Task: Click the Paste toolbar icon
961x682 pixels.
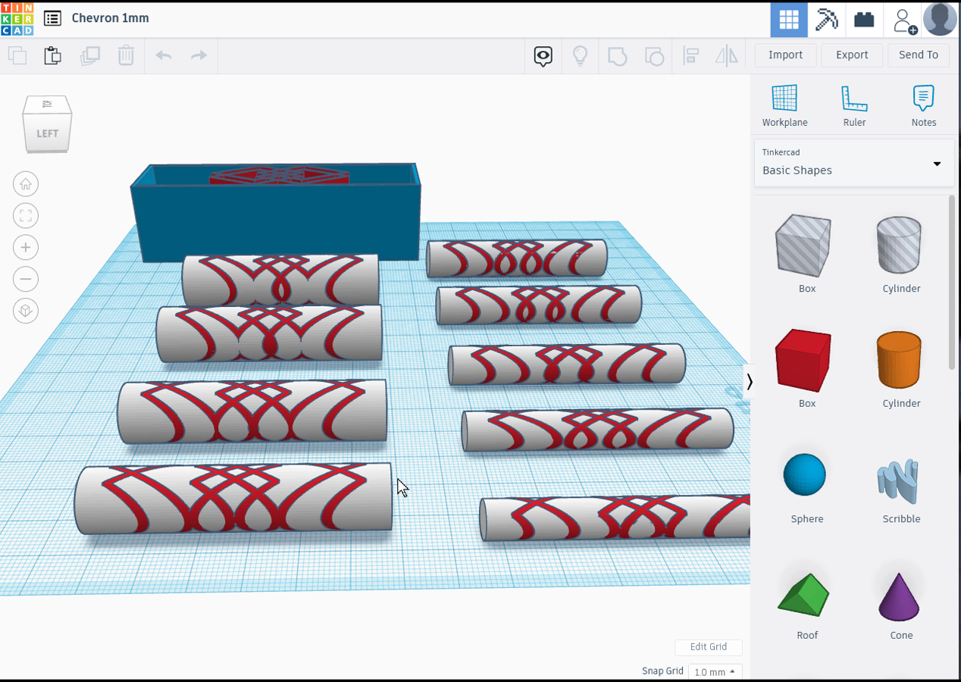Action: (52, 55)
